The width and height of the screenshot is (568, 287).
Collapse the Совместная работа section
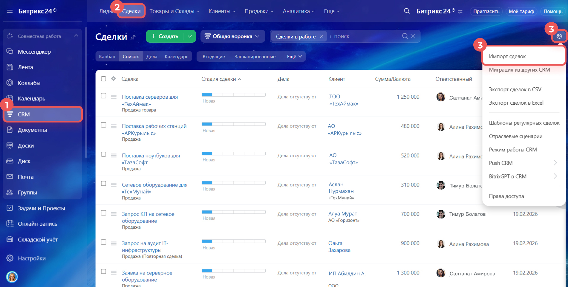click(76, 36)
